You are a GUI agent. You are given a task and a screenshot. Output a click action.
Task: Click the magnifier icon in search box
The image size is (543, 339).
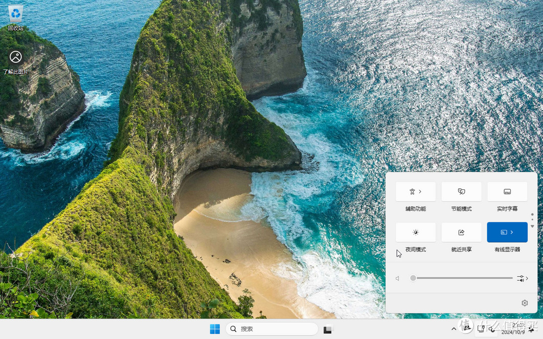(233, 328)
